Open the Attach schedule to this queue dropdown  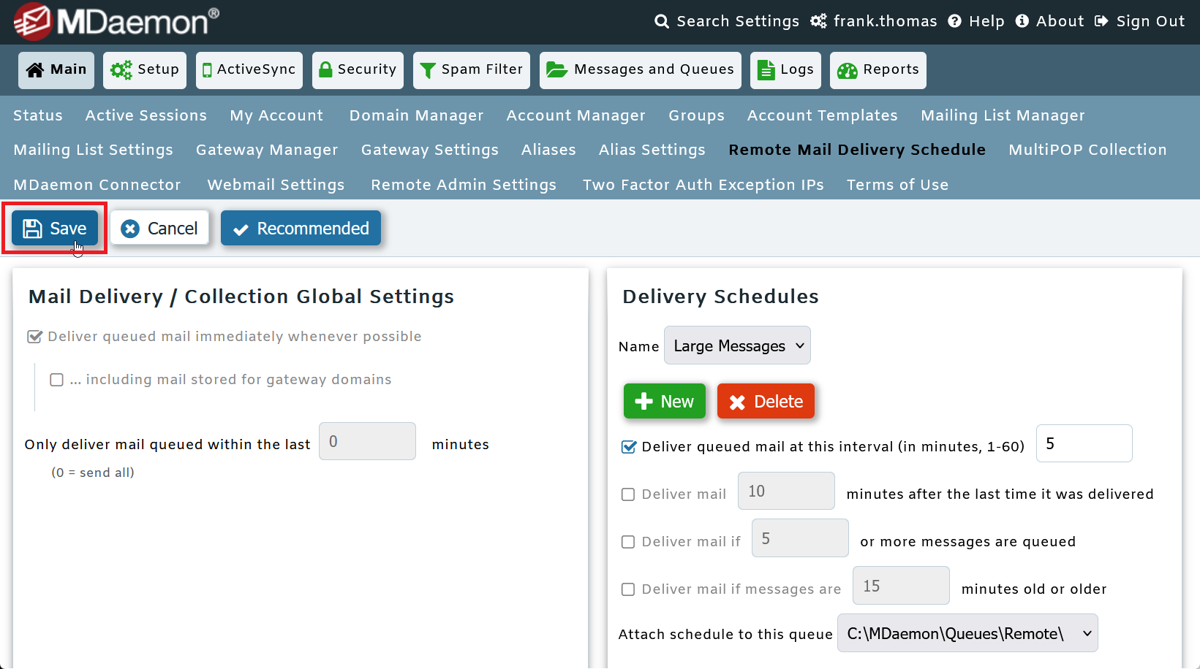[967, 633]
